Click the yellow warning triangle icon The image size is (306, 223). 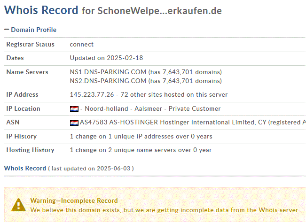(18, 205)
